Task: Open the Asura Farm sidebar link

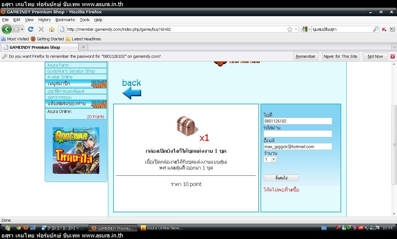Action: 58,65
